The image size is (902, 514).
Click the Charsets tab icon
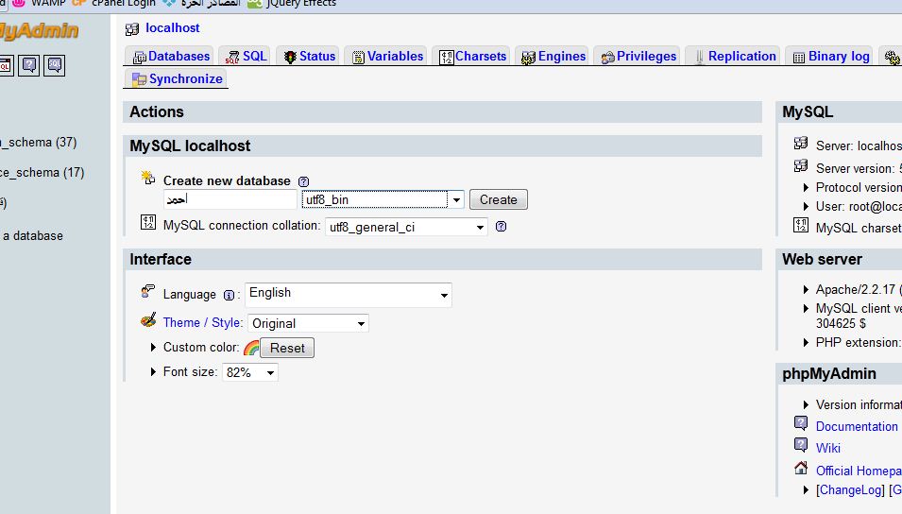click(447, 57)
